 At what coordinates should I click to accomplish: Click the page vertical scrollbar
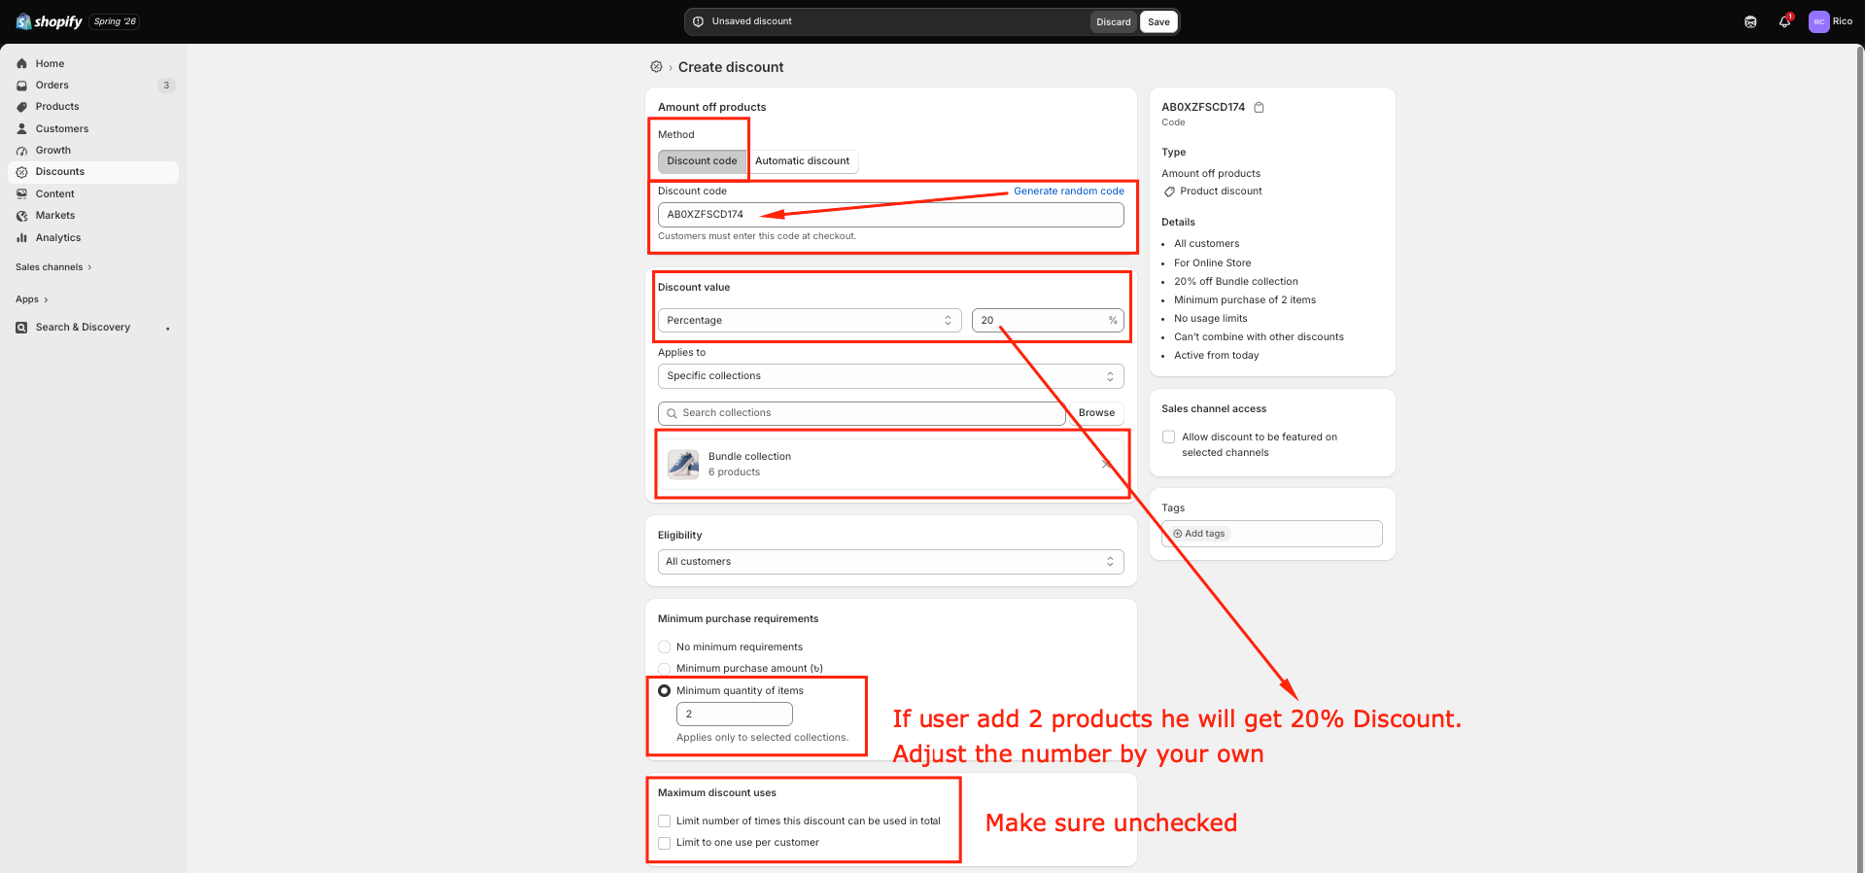[1859, 457]
